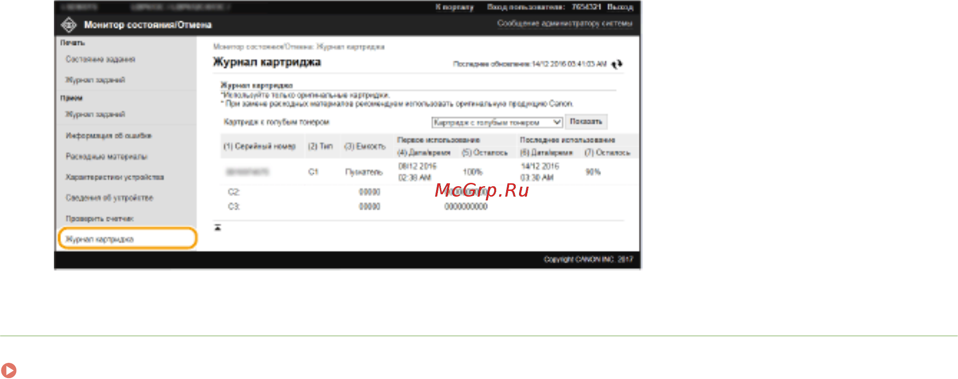Viewport: 958px width, 379px height.
Task: Click the C1 type cell
Action: pyautogui.click(x=313, y=172)
